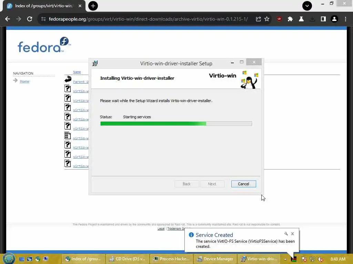The height and width of the screenshot is (264, 353).
Task: Launch first pinned quick launch icon
Action: pyautogui.click(x=22, y=259)
